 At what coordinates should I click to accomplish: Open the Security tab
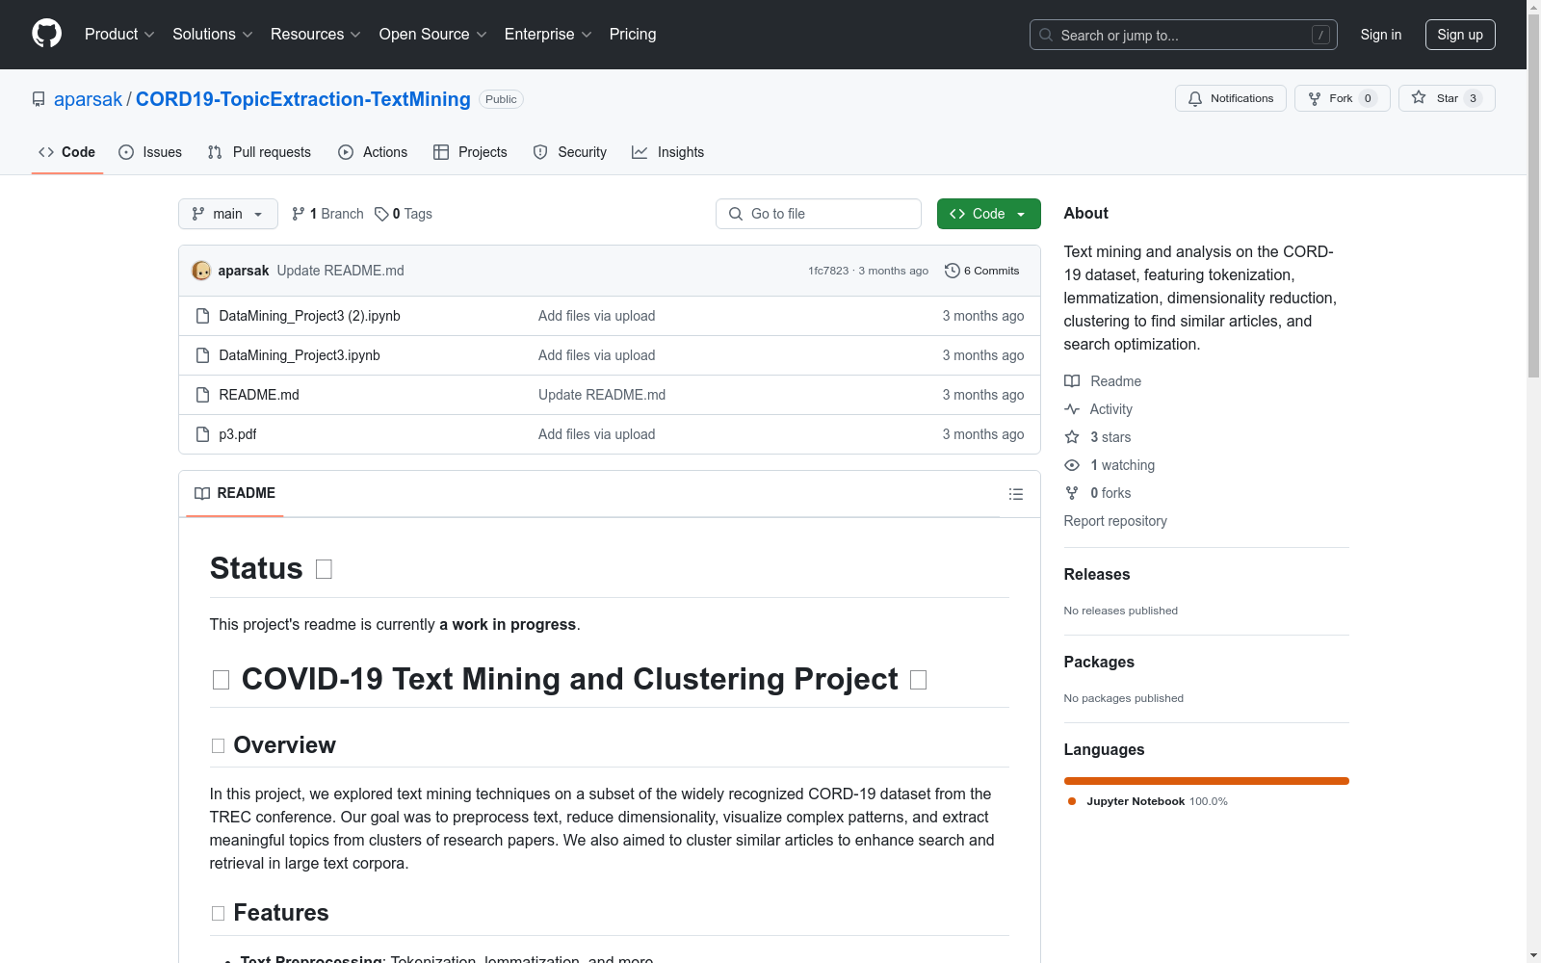point(570,152)
